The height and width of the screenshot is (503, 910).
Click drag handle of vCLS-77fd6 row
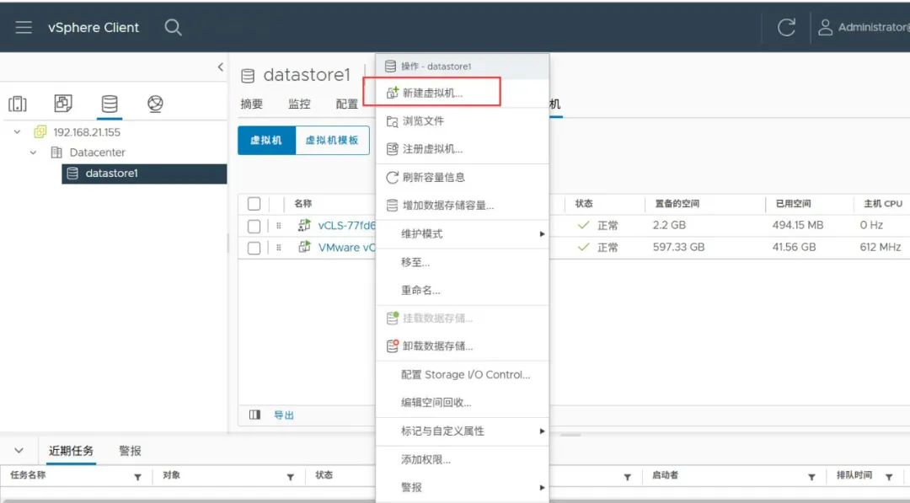point(279,226)
